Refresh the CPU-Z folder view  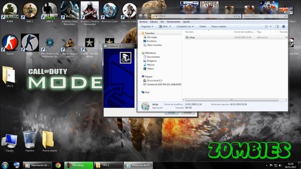[238, 16]
